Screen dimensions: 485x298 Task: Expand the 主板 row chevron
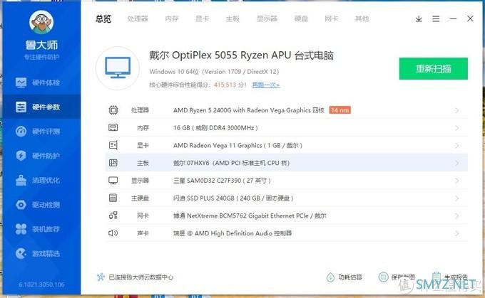[457, 163]
